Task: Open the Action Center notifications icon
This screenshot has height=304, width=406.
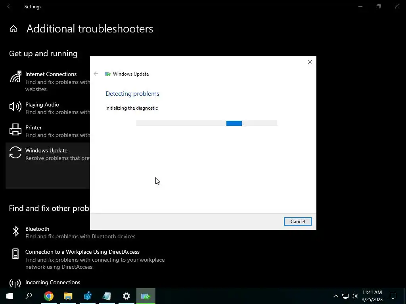Action: (393, 296)
